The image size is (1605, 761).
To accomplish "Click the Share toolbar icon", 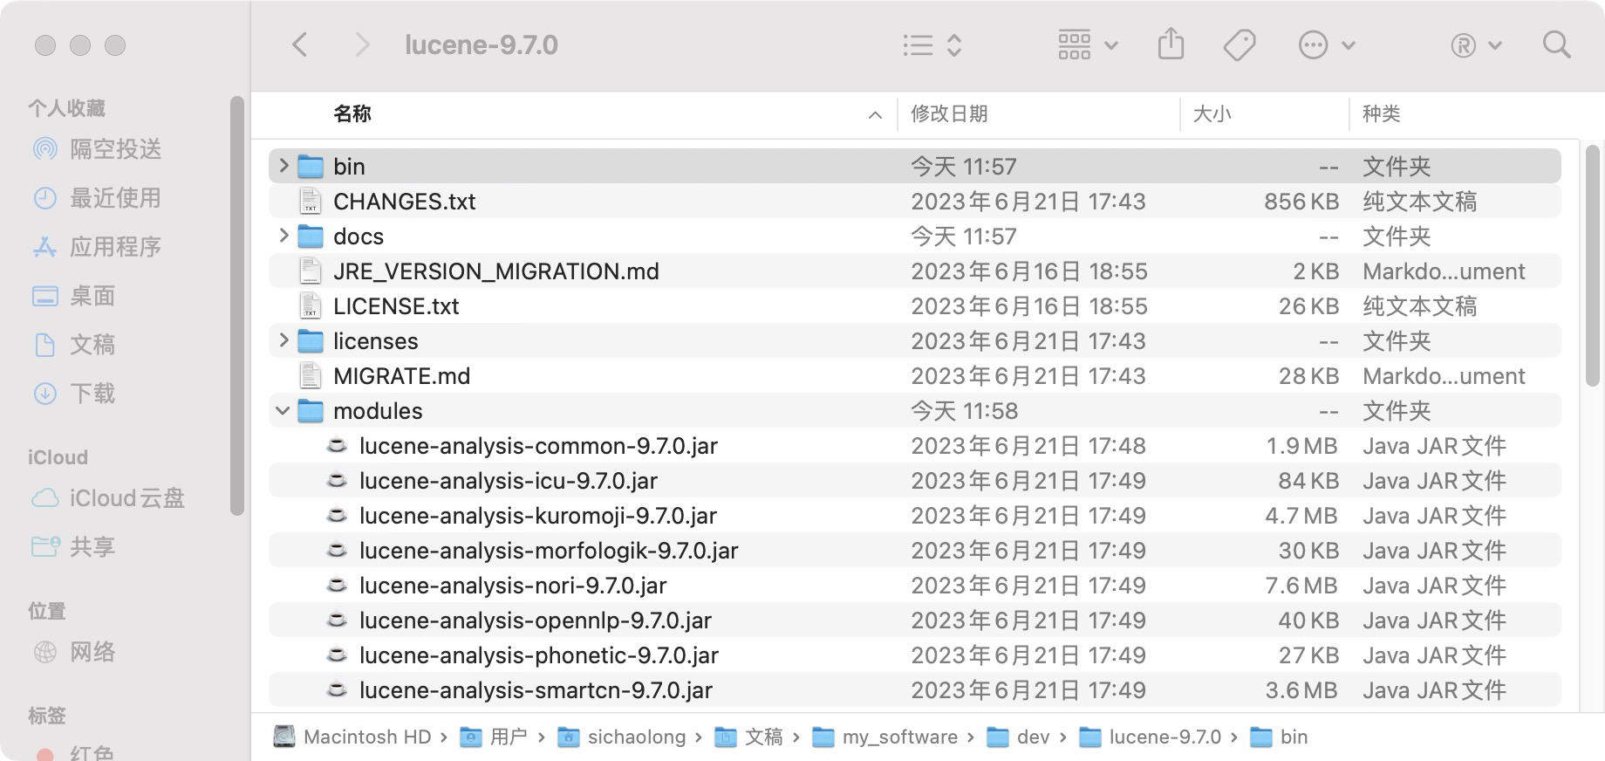I will click(1171, 45).
